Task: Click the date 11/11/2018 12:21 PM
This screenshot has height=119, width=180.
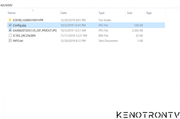Action: coord(74,36)
